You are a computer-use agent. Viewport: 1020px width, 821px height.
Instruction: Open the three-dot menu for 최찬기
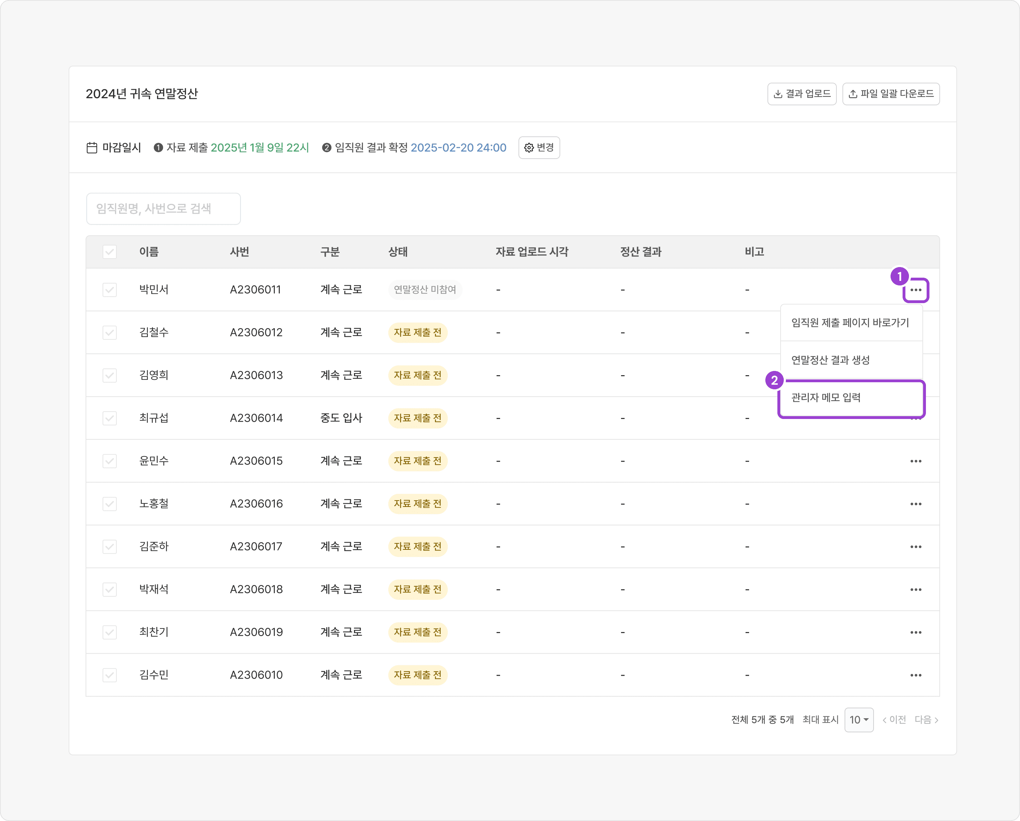pos(915,632)
